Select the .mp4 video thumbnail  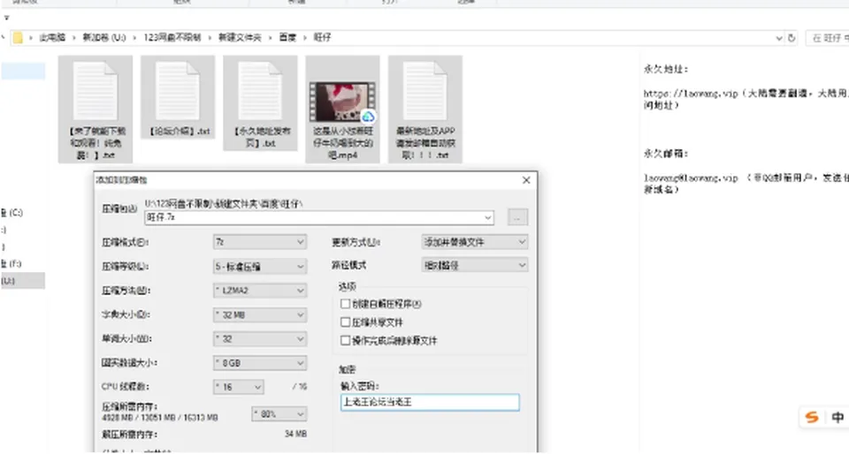point(342,102)
